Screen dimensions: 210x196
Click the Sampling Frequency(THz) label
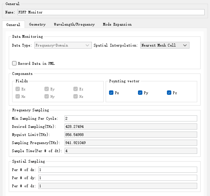pyautogui.click(x=36, y=143)
